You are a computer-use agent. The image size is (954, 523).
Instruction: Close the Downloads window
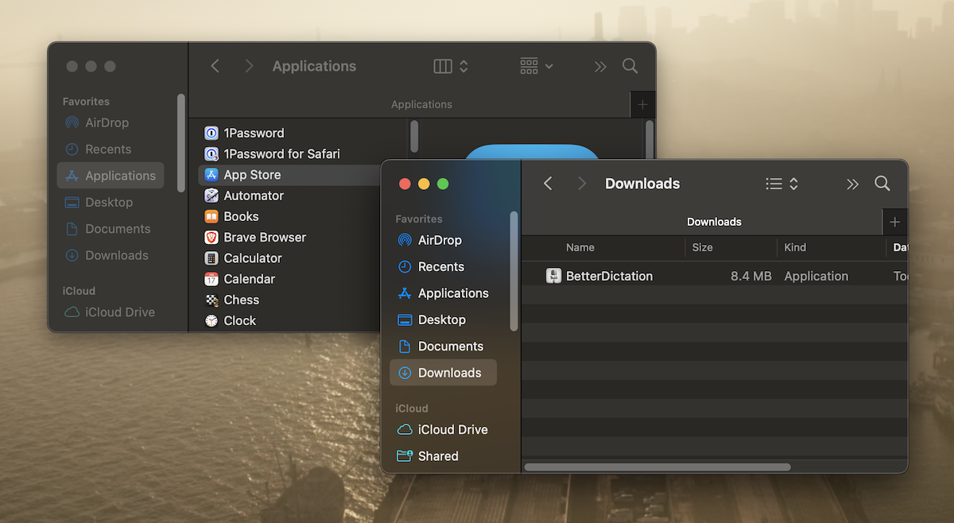point(405,184)
